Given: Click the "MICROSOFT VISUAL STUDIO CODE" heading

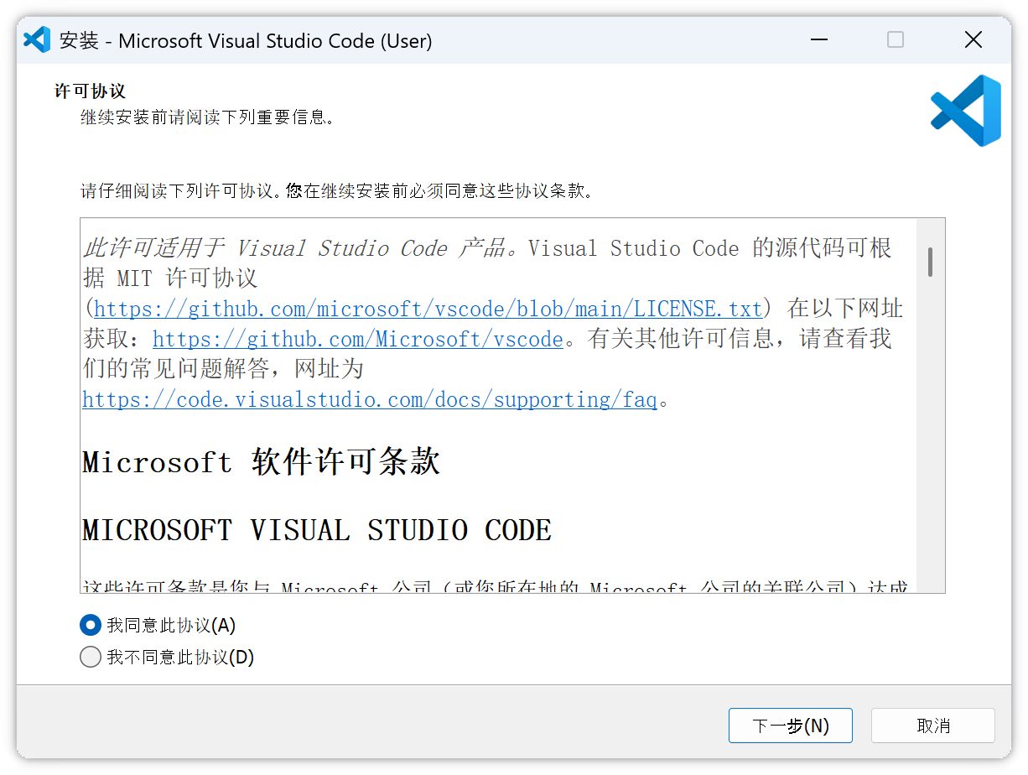Looking at the screenshot, I should coord(317,530).
